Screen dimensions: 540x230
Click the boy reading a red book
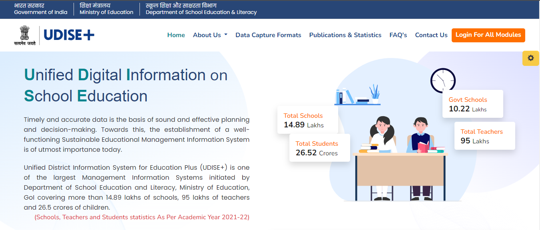(x=420, y=136)
